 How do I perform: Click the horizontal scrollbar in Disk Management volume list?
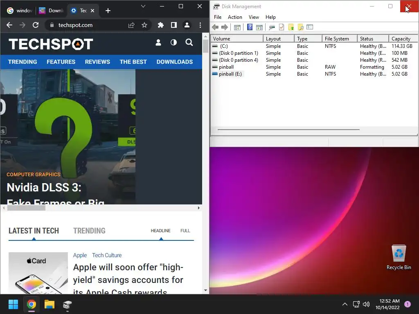(288, 130)
